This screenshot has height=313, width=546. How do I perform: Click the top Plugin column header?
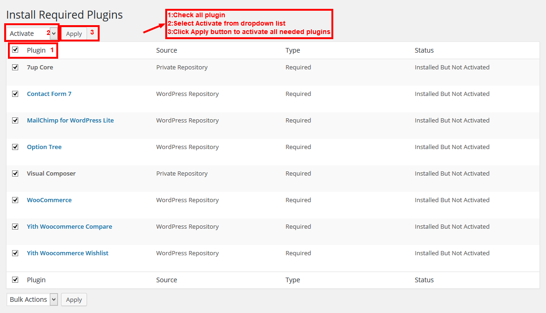36,50
